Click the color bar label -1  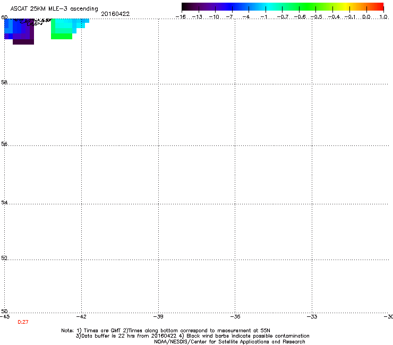264,17
